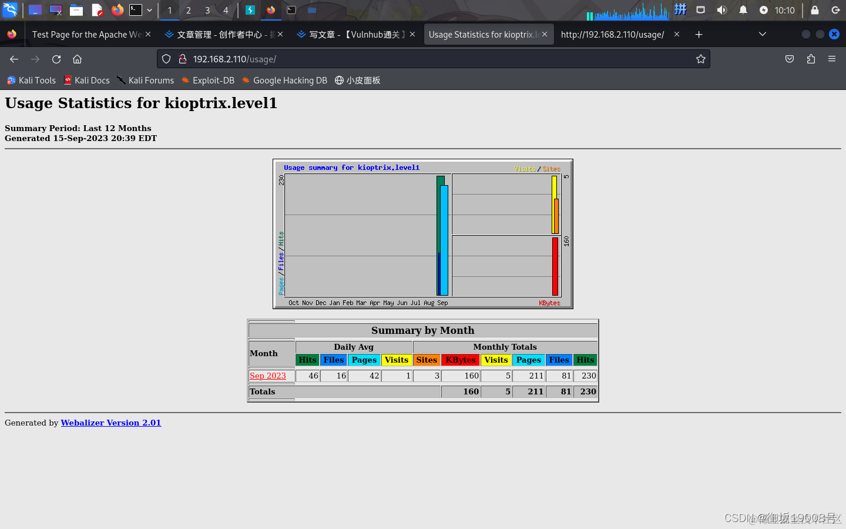Screen dimensions: 846x529
Task: Open volume control in system tray
Action: [x=721, y=10]
